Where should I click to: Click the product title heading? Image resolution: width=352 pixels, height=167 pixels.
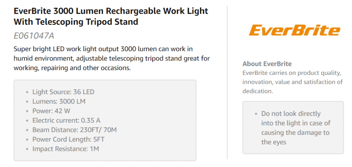[x=111, y=16]
